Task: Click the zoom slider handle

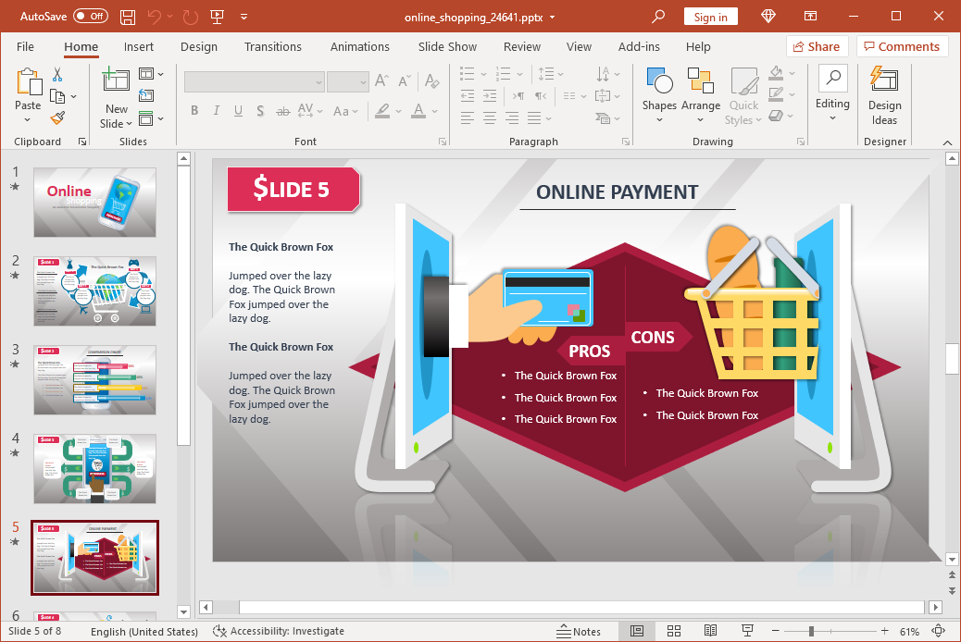Action: pos(812,631)
